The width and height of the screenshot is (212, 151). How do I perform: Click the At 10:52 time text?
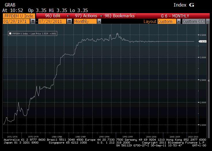pyautogui.click(x=13, y=10)
